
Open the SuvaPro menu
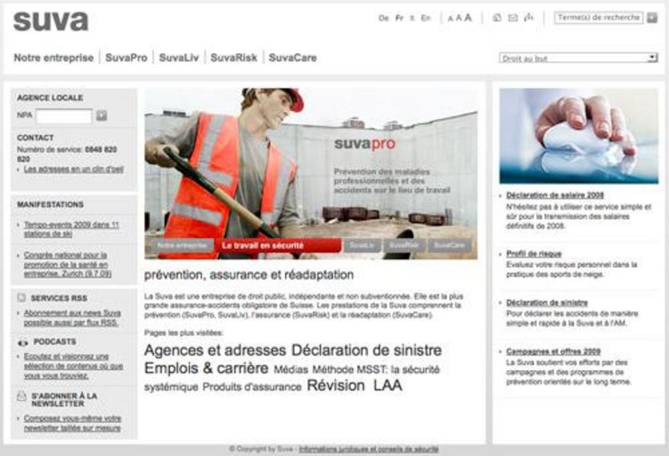pyautogui.click(x=126, y=58)
